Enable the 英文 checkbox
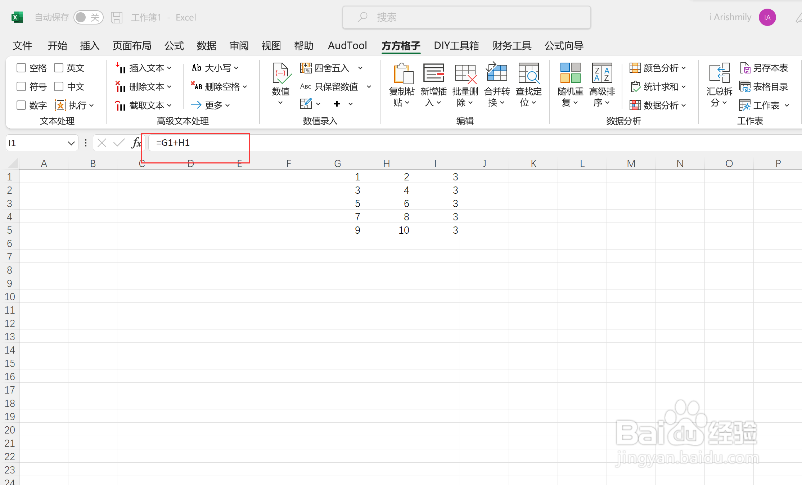The height and width of the screenshot is (485, 802). [59, 68]
